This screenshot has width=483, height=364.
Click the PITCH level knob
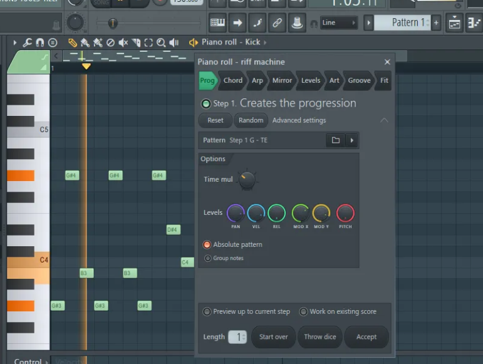click(x=345, y=213)
